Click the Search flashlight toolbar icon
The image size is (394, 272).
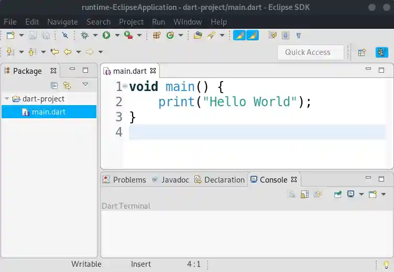coord(211,36)
